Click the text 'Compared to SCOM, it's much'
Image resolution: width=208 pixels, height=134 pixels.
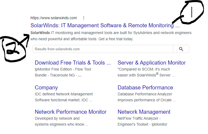pyautogui.click(x=144, y=69)
